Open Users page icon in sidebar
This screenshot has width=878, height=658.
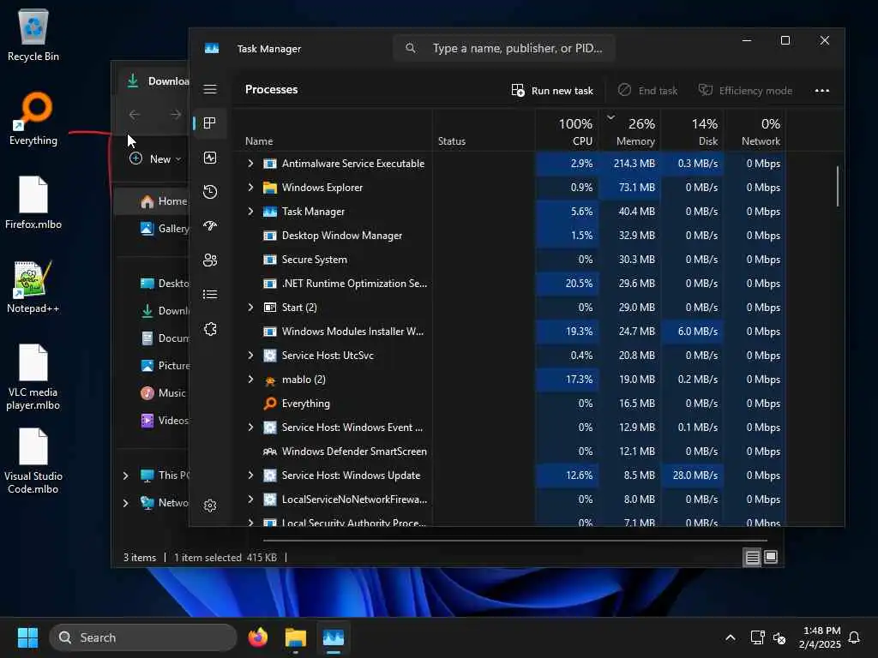coord(210,260)
